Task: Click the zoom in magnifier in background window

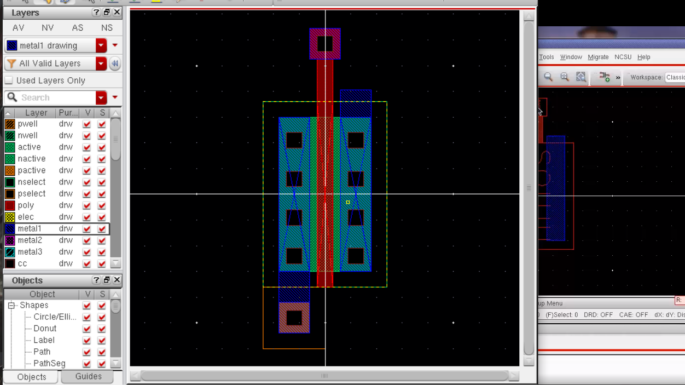Action: point(565,77)
